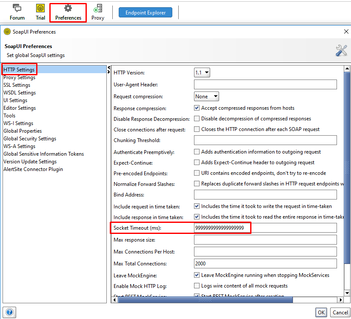Screen dimensions: 351x319
Task: Click the Max response size field
Action: 265,240
